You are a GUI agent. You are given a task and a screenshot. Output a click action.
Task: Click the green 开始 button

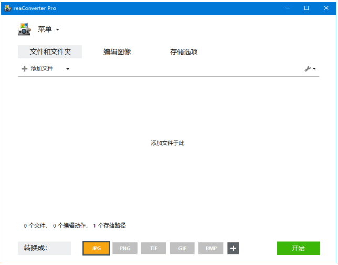pyautogui.click(x=298, y=248)
